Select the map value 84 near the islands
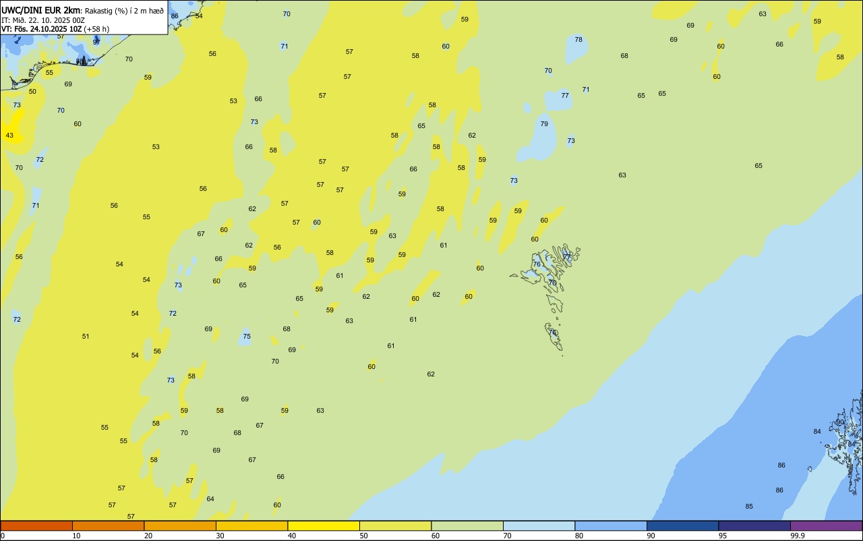This screenshot has height=541, width=863. pyautogui.click(x=817, y=432)
